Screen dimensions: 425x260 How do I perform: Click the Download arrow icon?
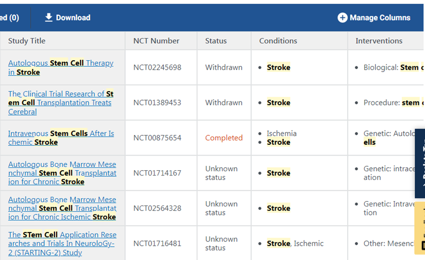(49, 18)
